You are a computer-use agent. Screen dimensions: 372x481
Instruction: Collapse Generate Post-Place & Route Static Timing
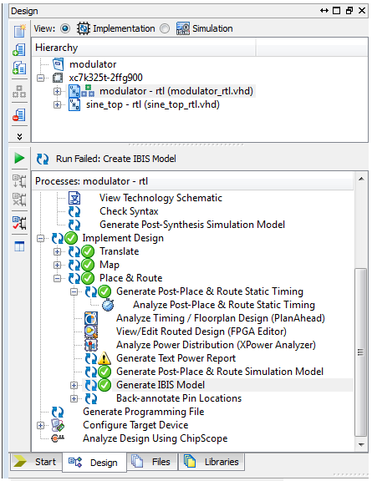pyautogui.click(x=74, y=291)
